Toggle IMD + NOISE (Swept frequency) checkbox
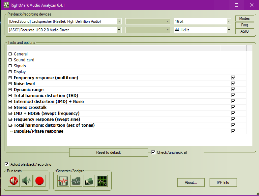This screenshot has height=196, width=259. coord(233,113)
